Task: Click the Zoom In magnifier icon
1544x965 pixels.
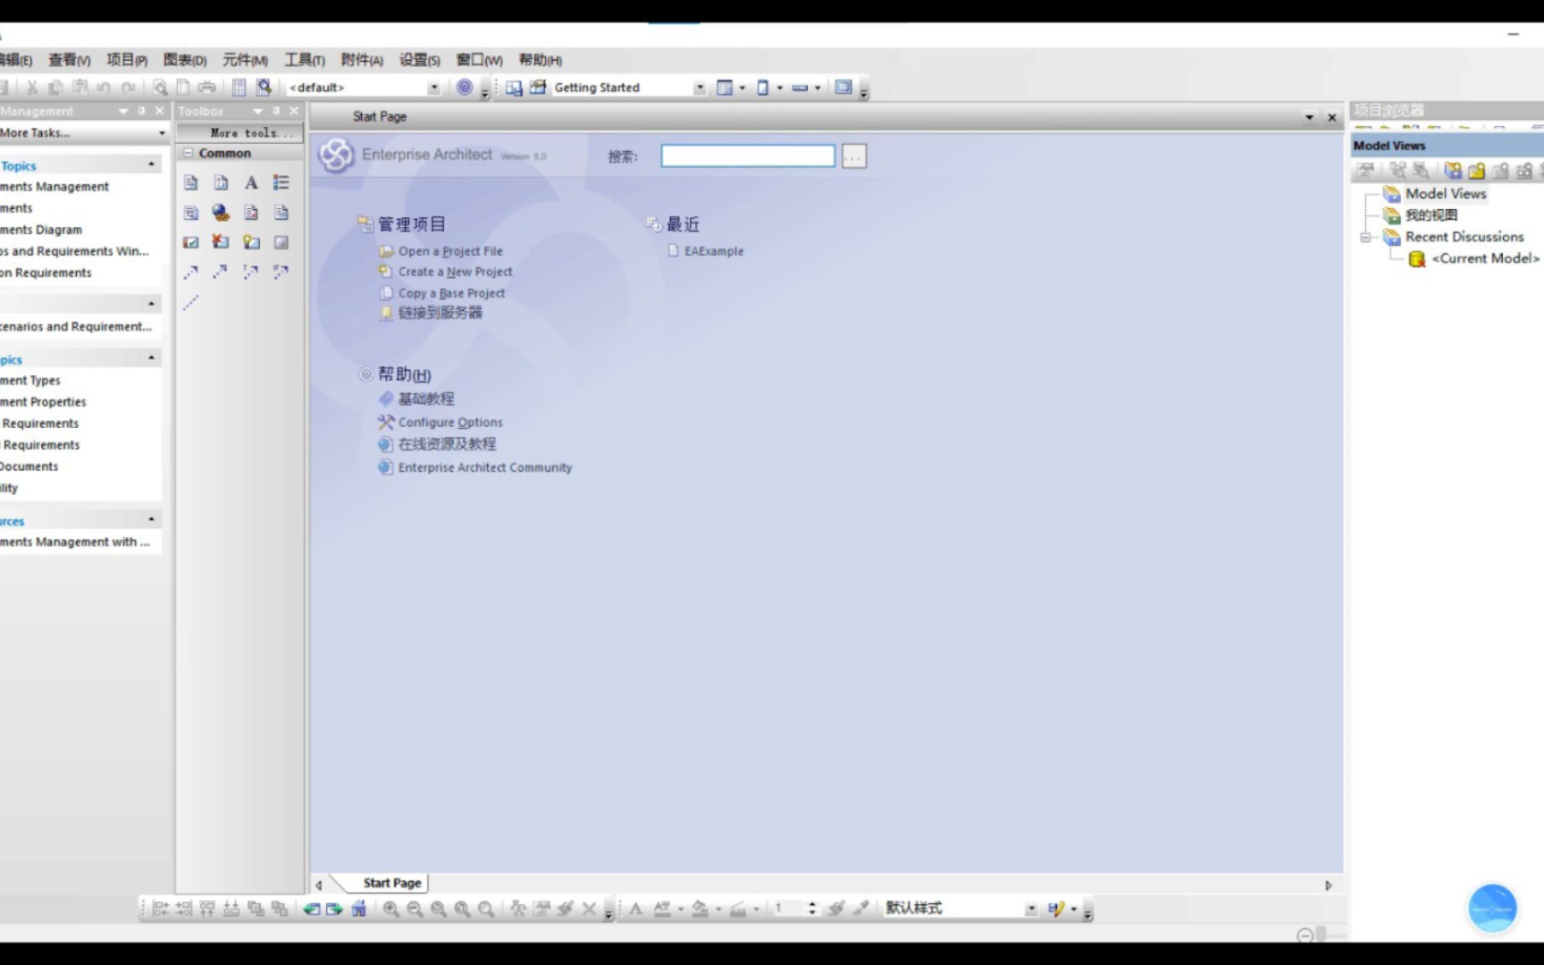Action: coord(390,909)
